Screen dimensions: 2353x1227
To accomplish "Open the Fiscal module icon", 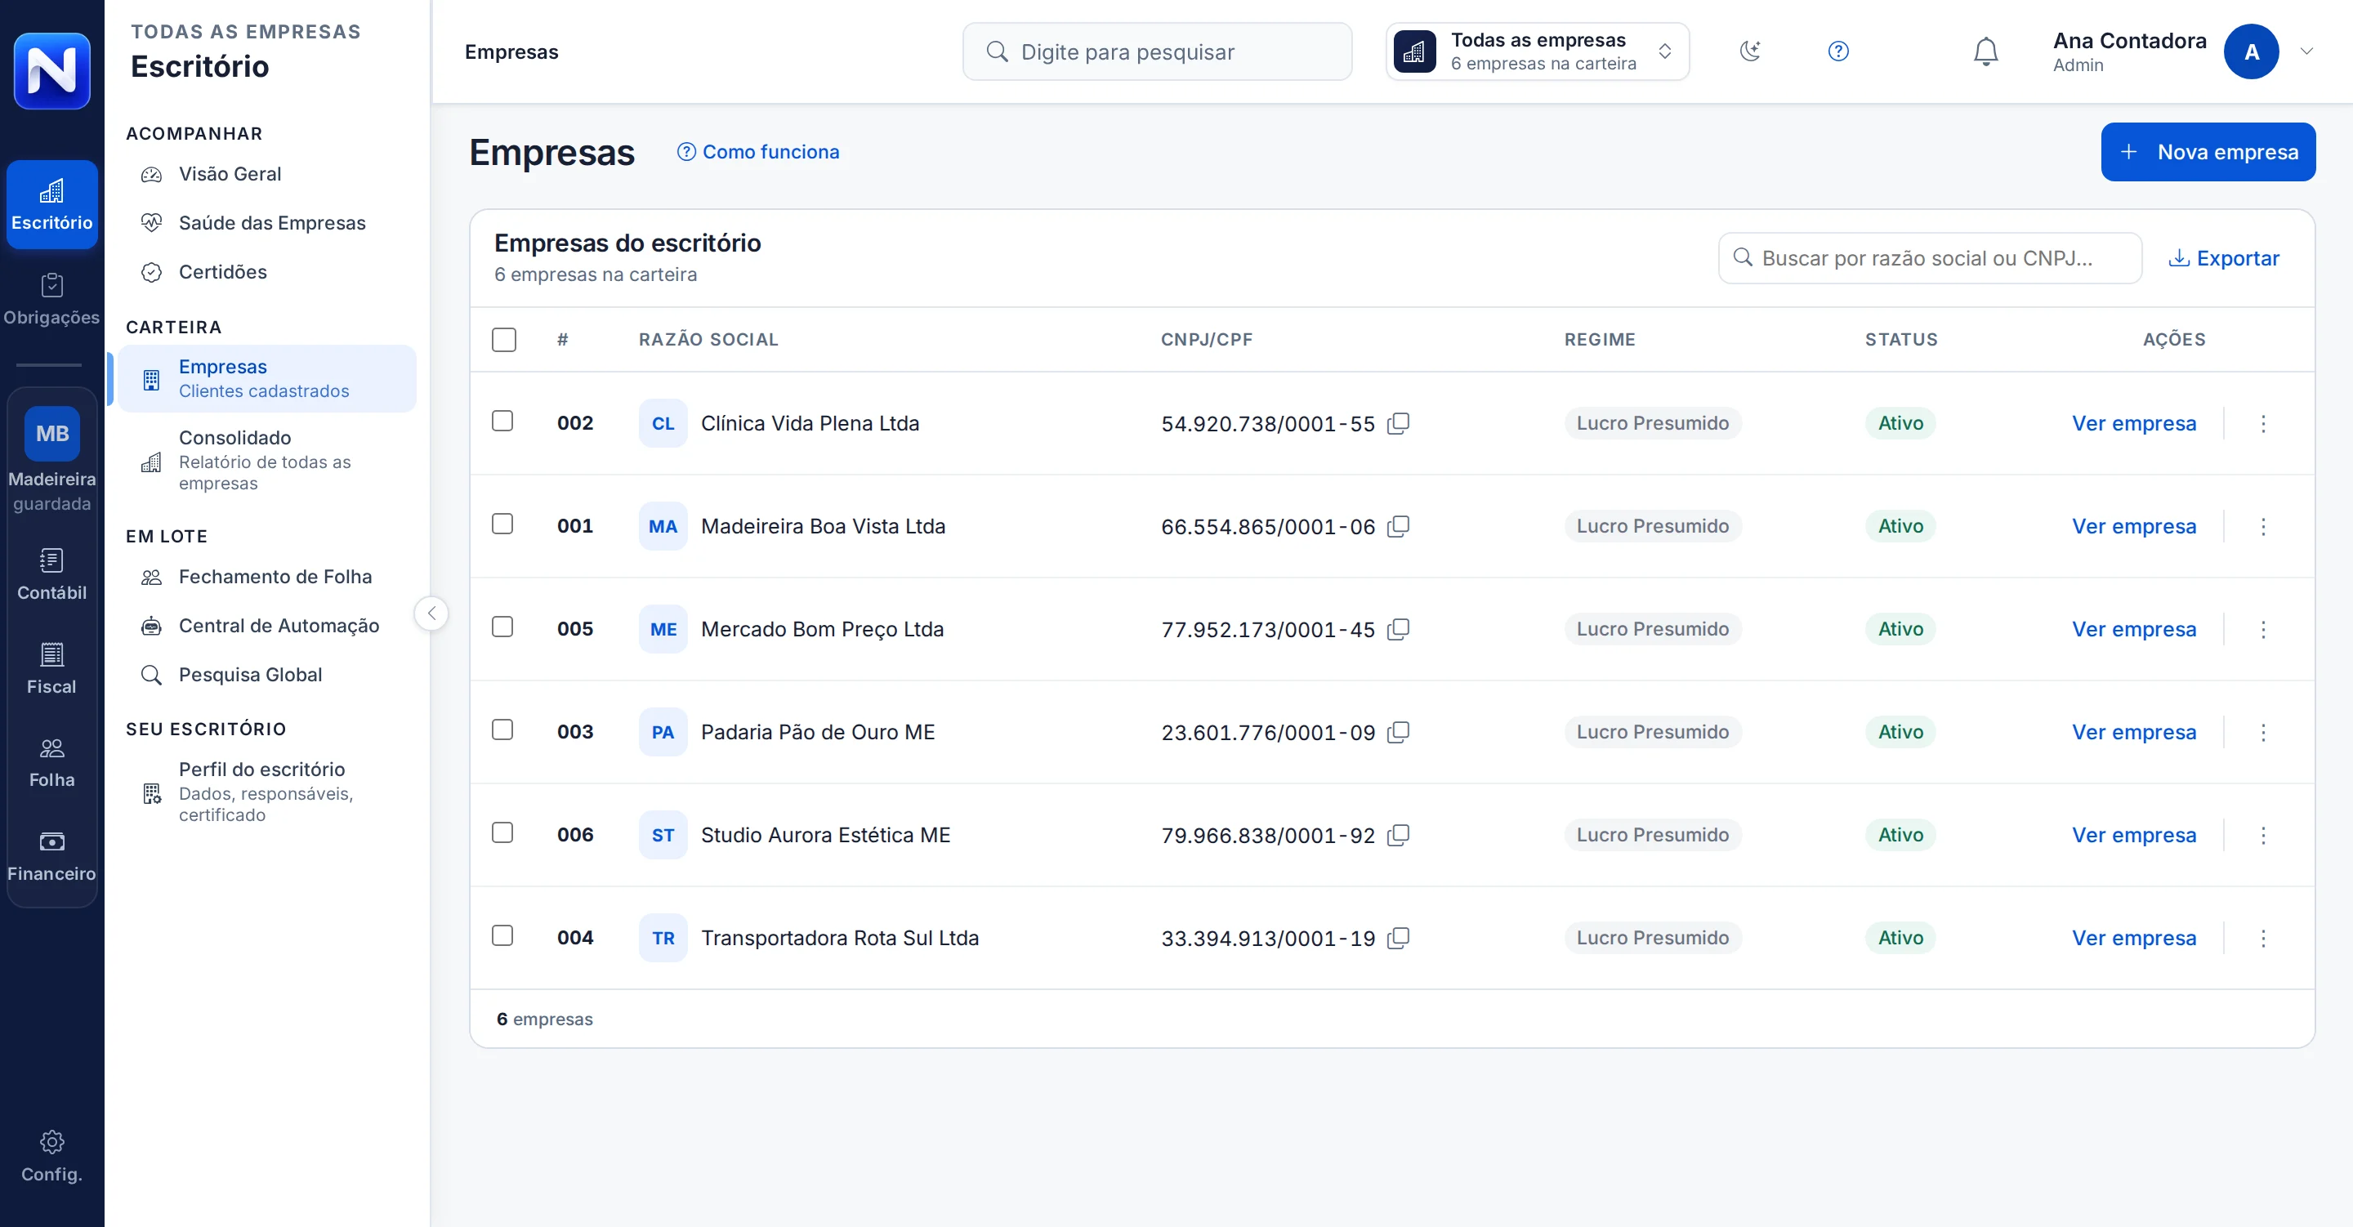I will [52, 669].
